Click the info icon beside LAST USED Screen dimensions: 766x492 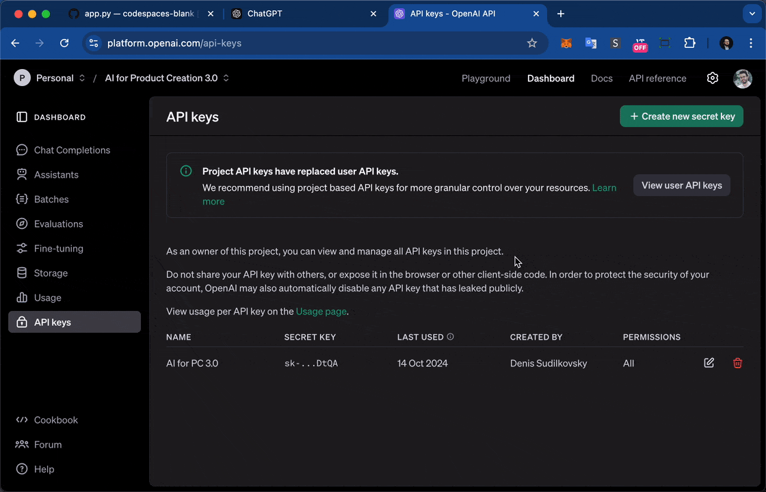451,336
